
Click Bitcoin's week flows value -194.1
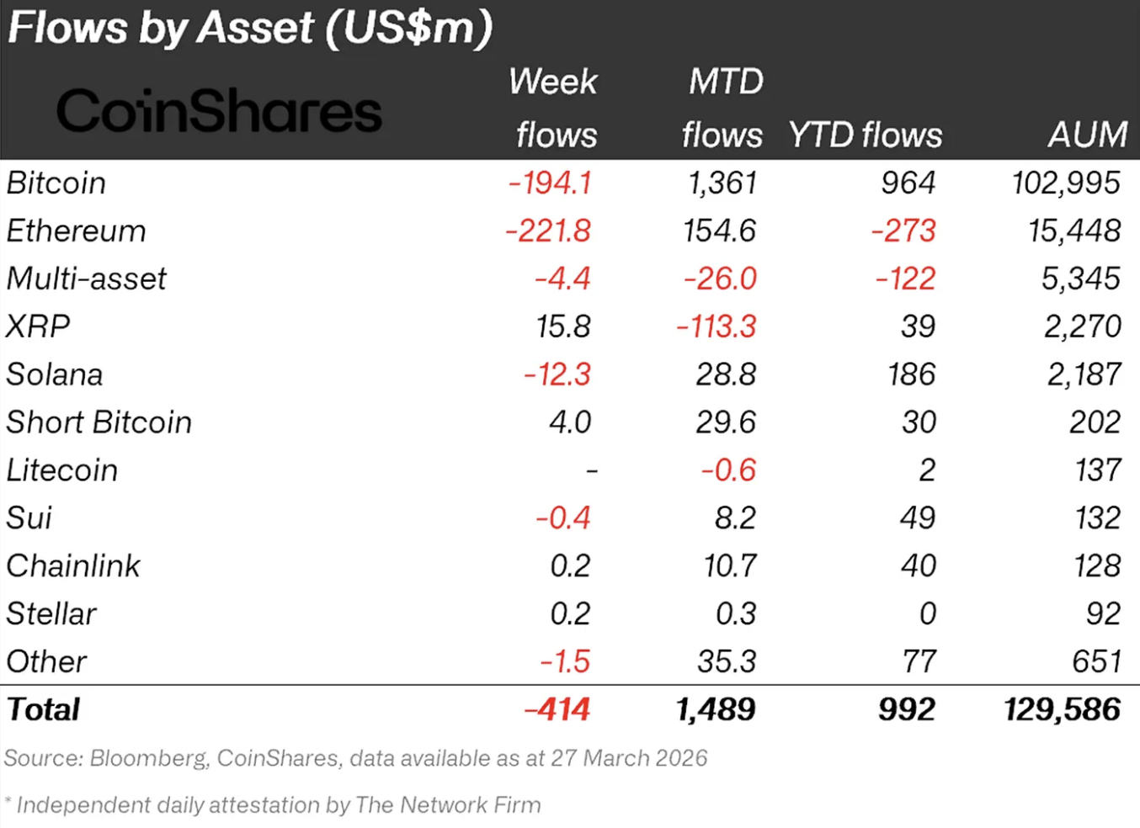click(x=551, y=183)
